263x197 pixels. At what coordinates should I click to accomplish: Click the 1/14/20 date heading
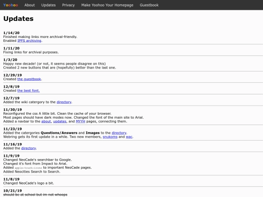pyautogui.click(x=11, y=33)
